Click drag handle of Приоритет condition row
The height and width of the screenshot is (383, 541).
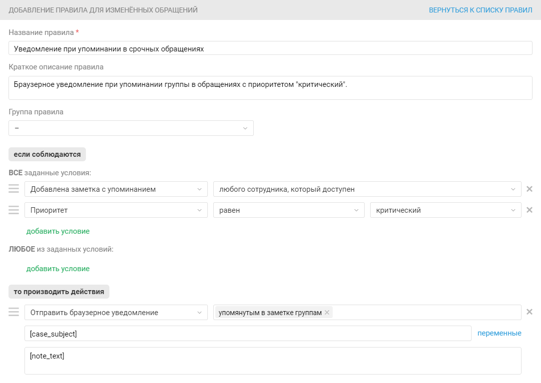click(x=13, y=210)
